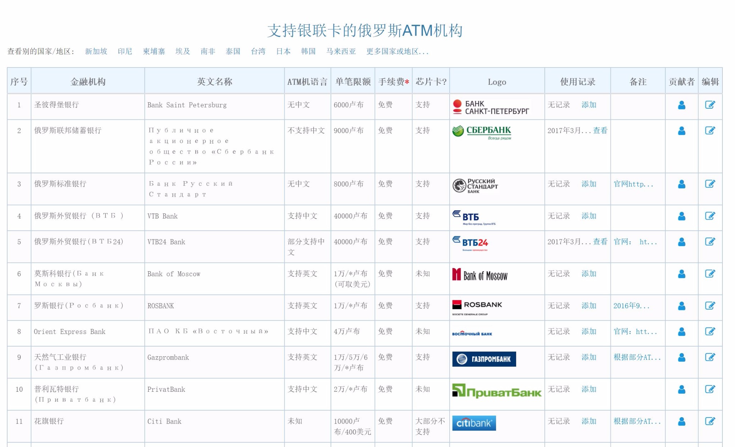Edit the ROSBANK entry
Image resolution: width=735 pixels, height=447 pixels.
[710, 305]
